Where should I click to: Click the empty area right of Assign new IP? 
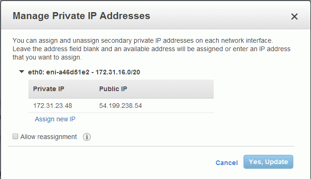[144, 119]
